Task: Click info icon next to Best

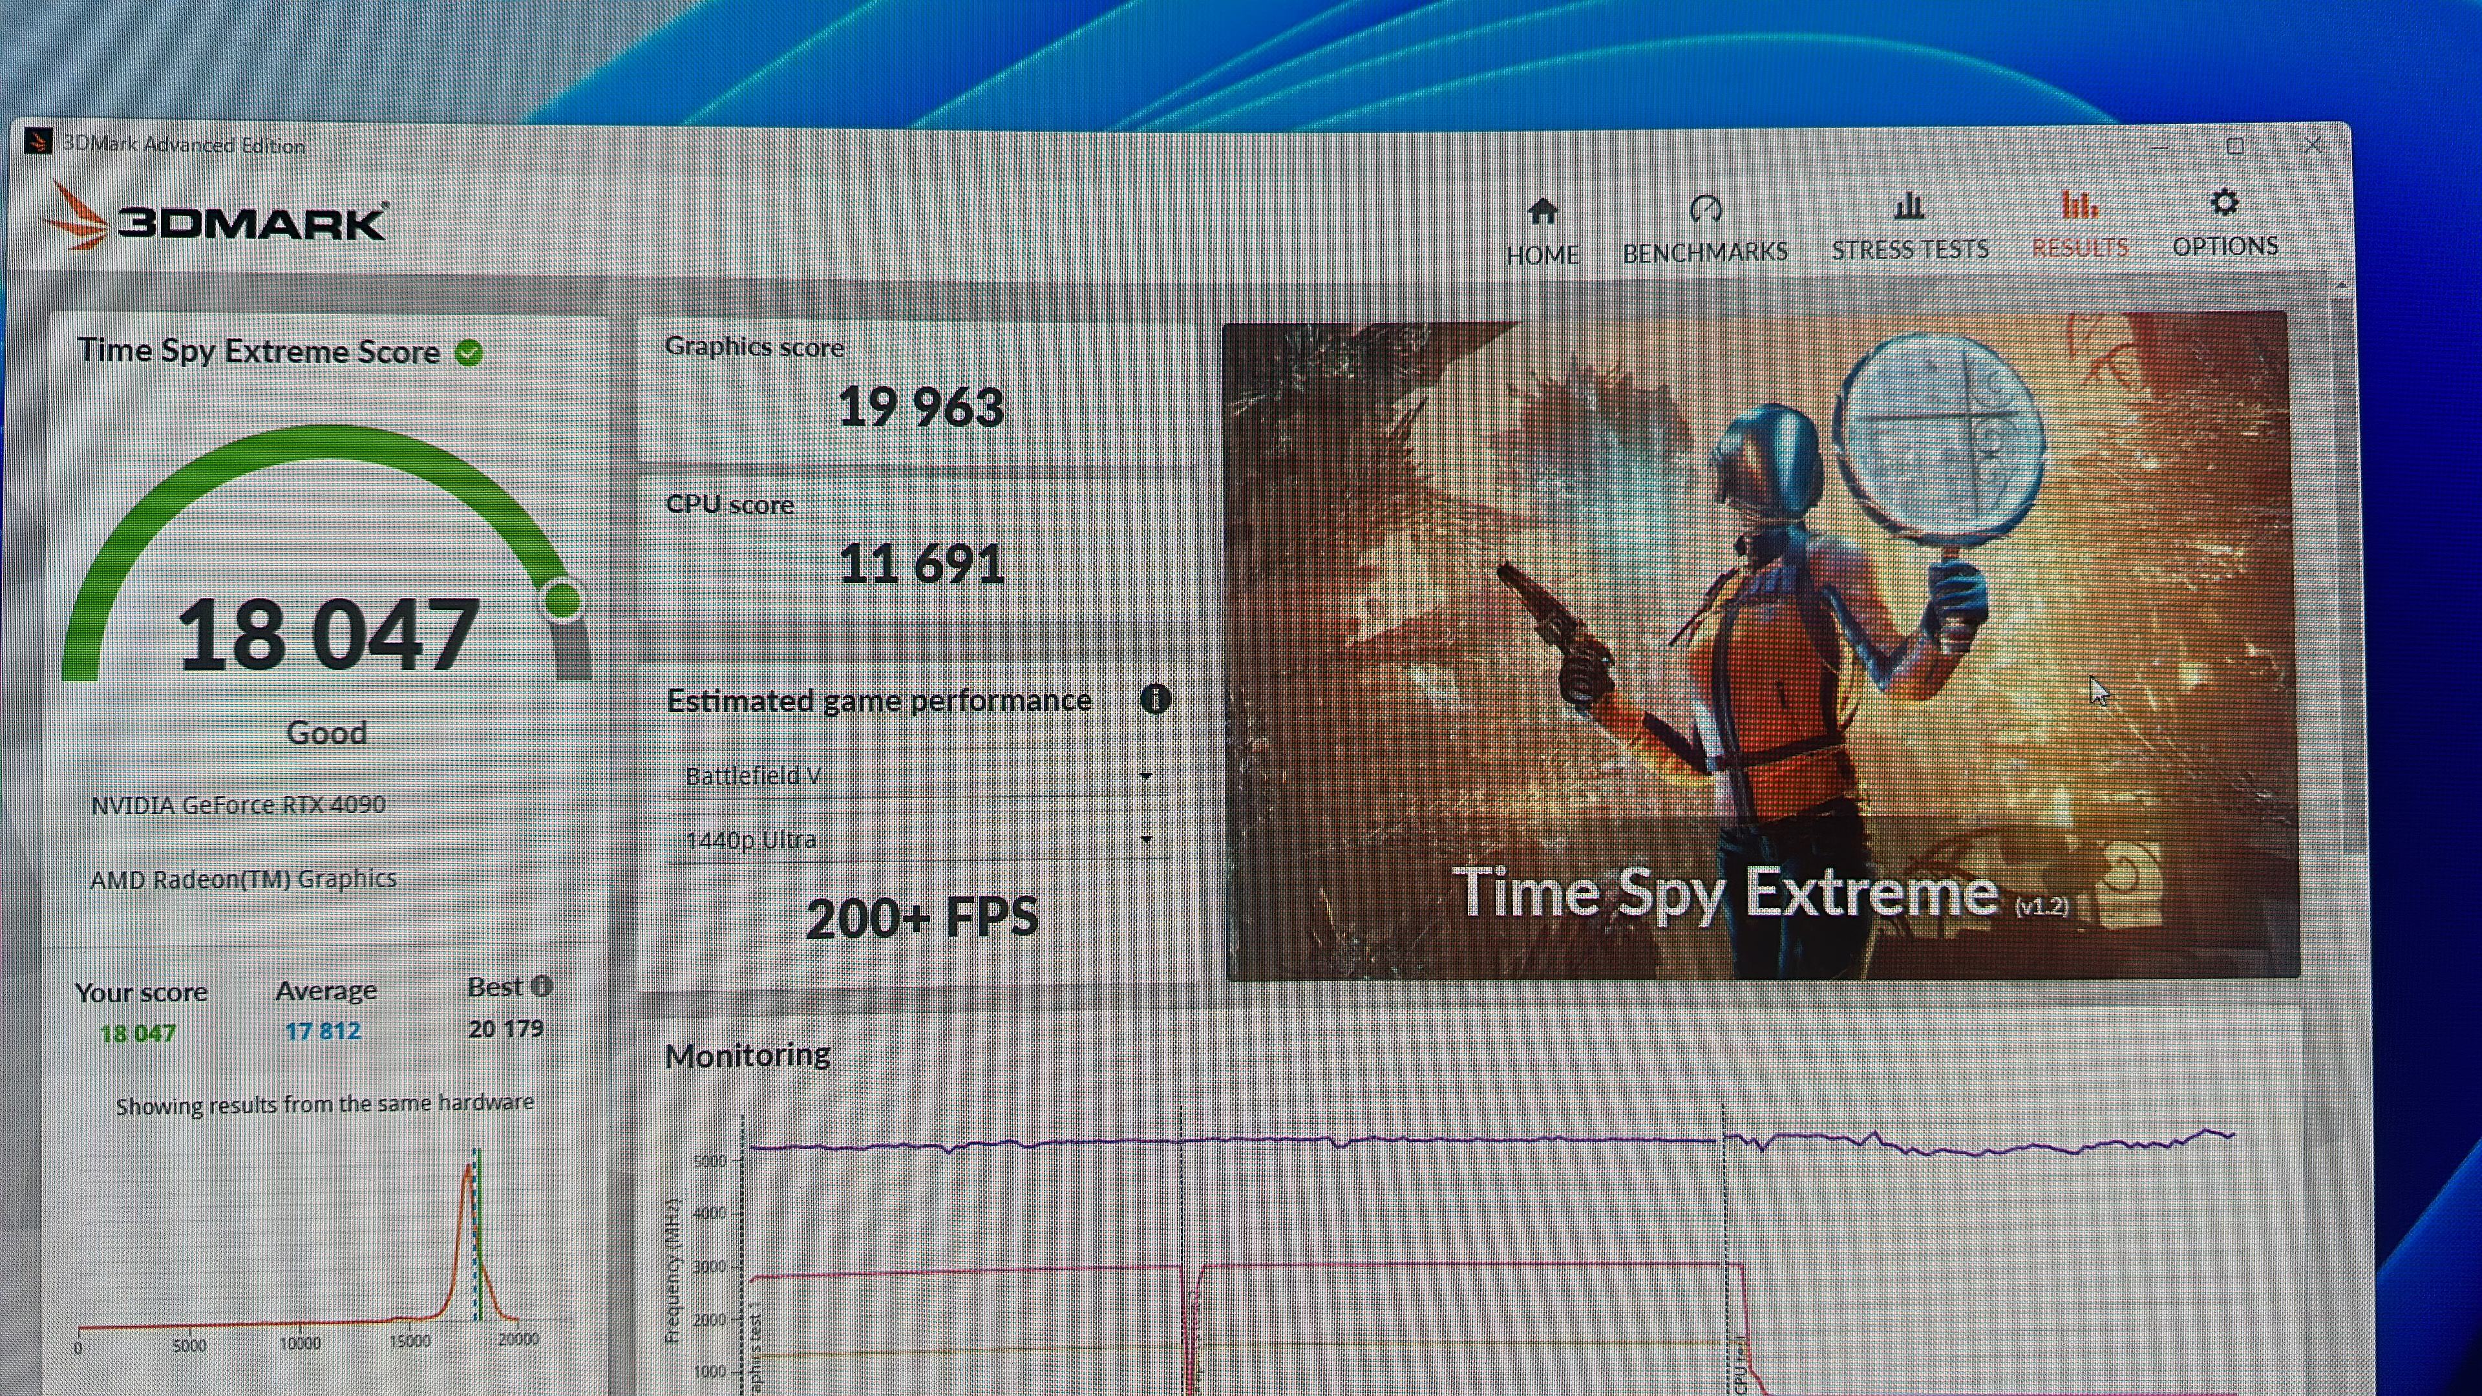Action: pyautogui.click(x=542, y=986)
